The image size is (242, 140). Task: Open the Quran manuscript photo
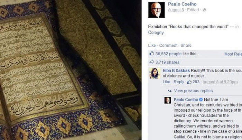click(x=71, y=70)
